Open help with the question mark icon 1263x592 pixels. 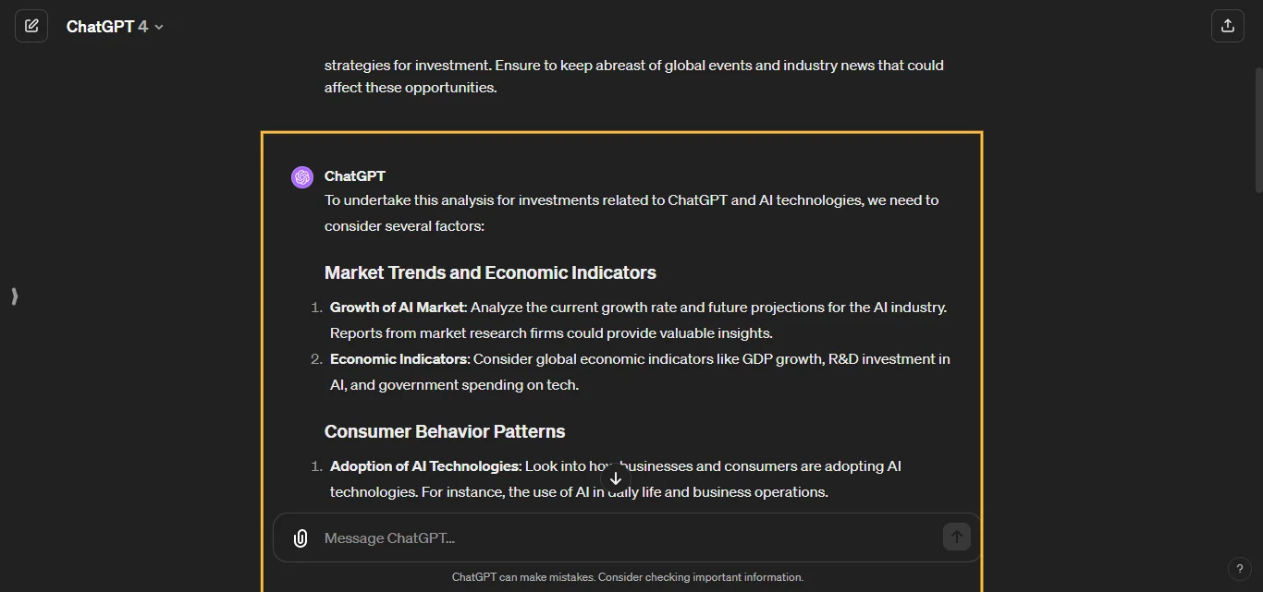pos(1240,569)
